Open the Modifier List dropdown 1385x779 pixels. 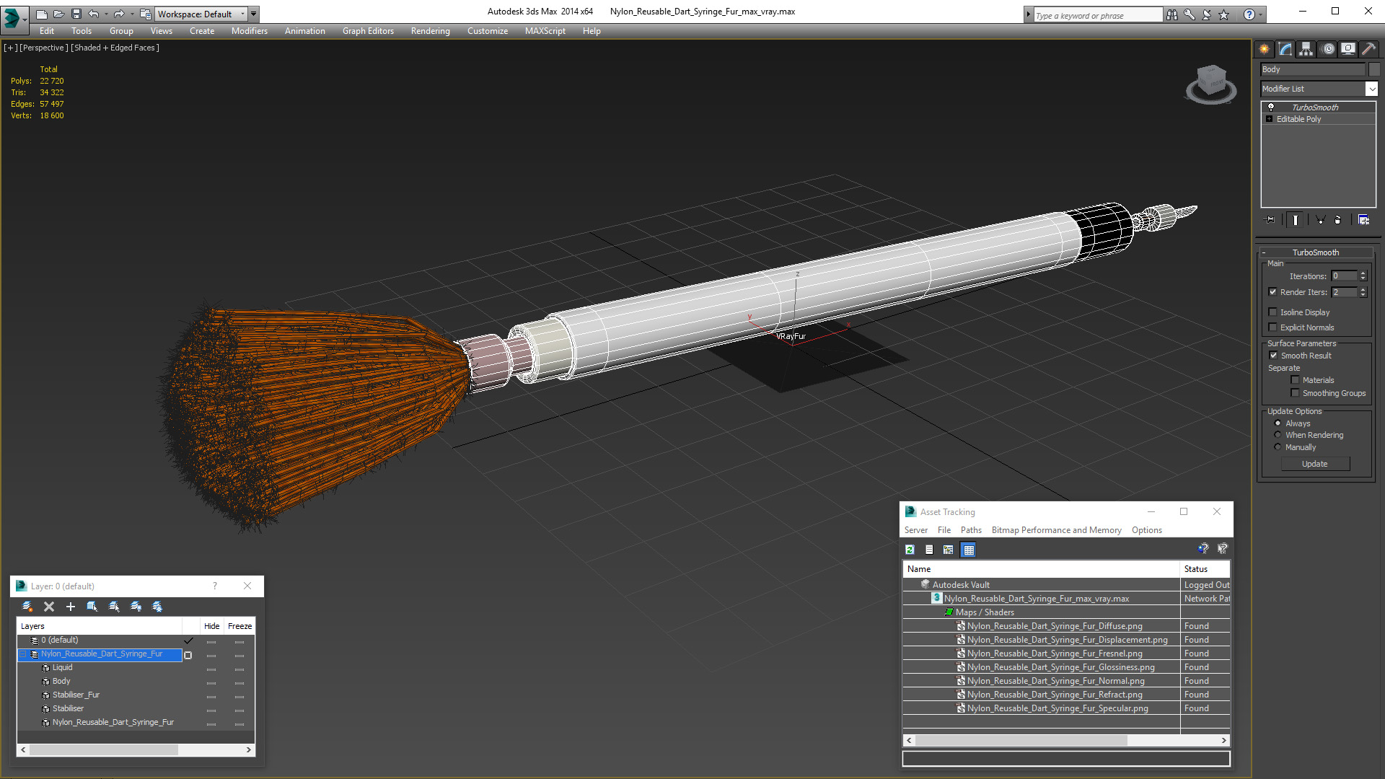(x=1371, y=89)
